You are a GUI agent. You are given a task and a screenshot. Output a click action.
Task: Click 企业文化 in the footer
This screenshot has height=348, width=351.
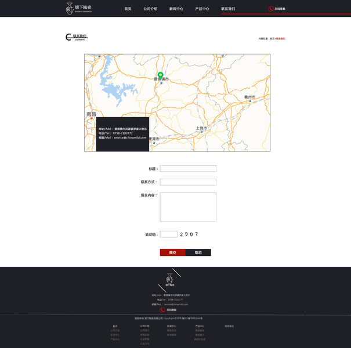tap(145, 343)
